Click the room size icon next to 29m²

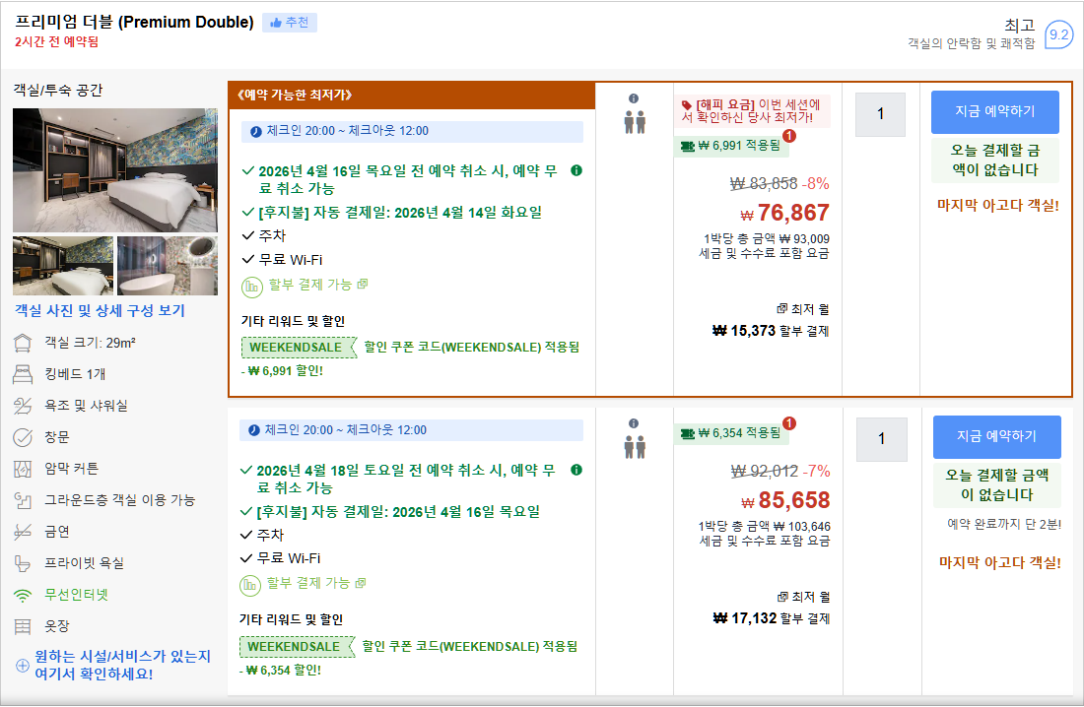[23, 343]
